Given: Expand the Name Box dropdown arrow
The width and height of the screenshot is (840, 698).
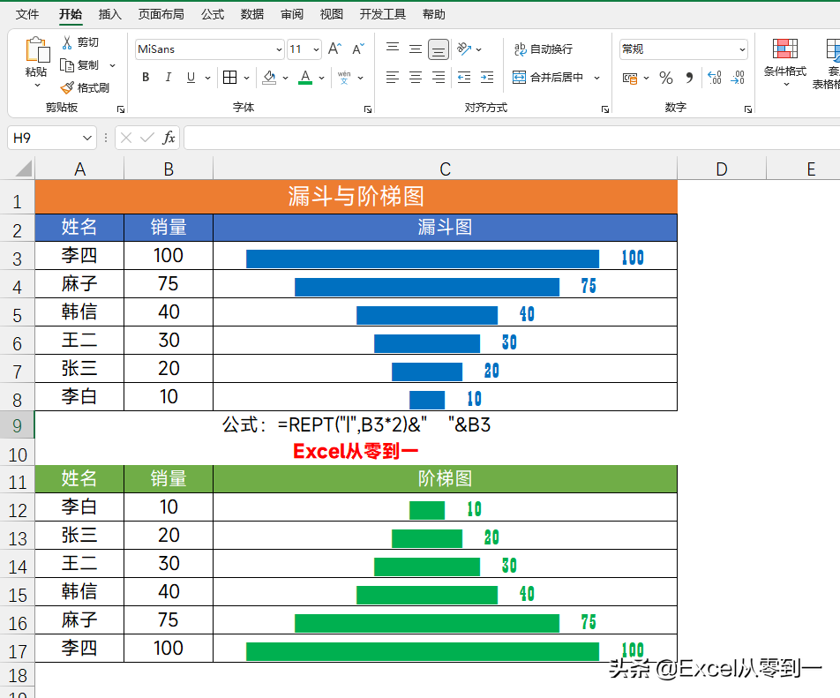Looking at the screenshot, I should point(86,139).
